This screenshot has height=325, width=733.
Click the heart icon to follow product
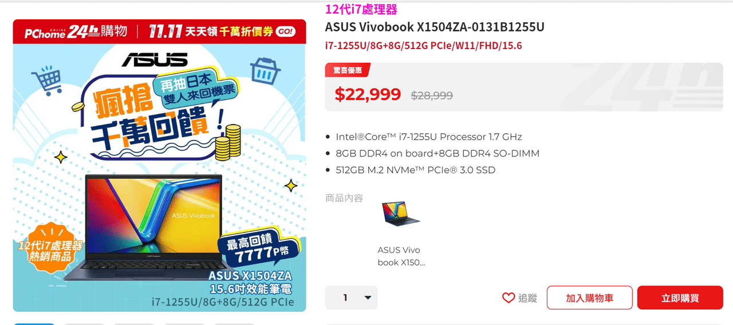tap(509, 298)
